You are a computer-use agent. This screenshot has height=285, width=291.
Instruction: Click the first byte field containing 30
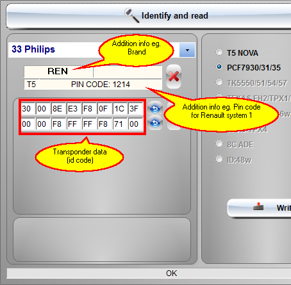pyautogui.click(x=28, y=109)
